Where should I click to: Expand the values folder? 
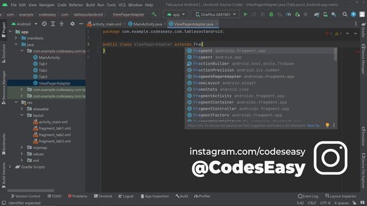pyautogui.click(x=22, y=154)
